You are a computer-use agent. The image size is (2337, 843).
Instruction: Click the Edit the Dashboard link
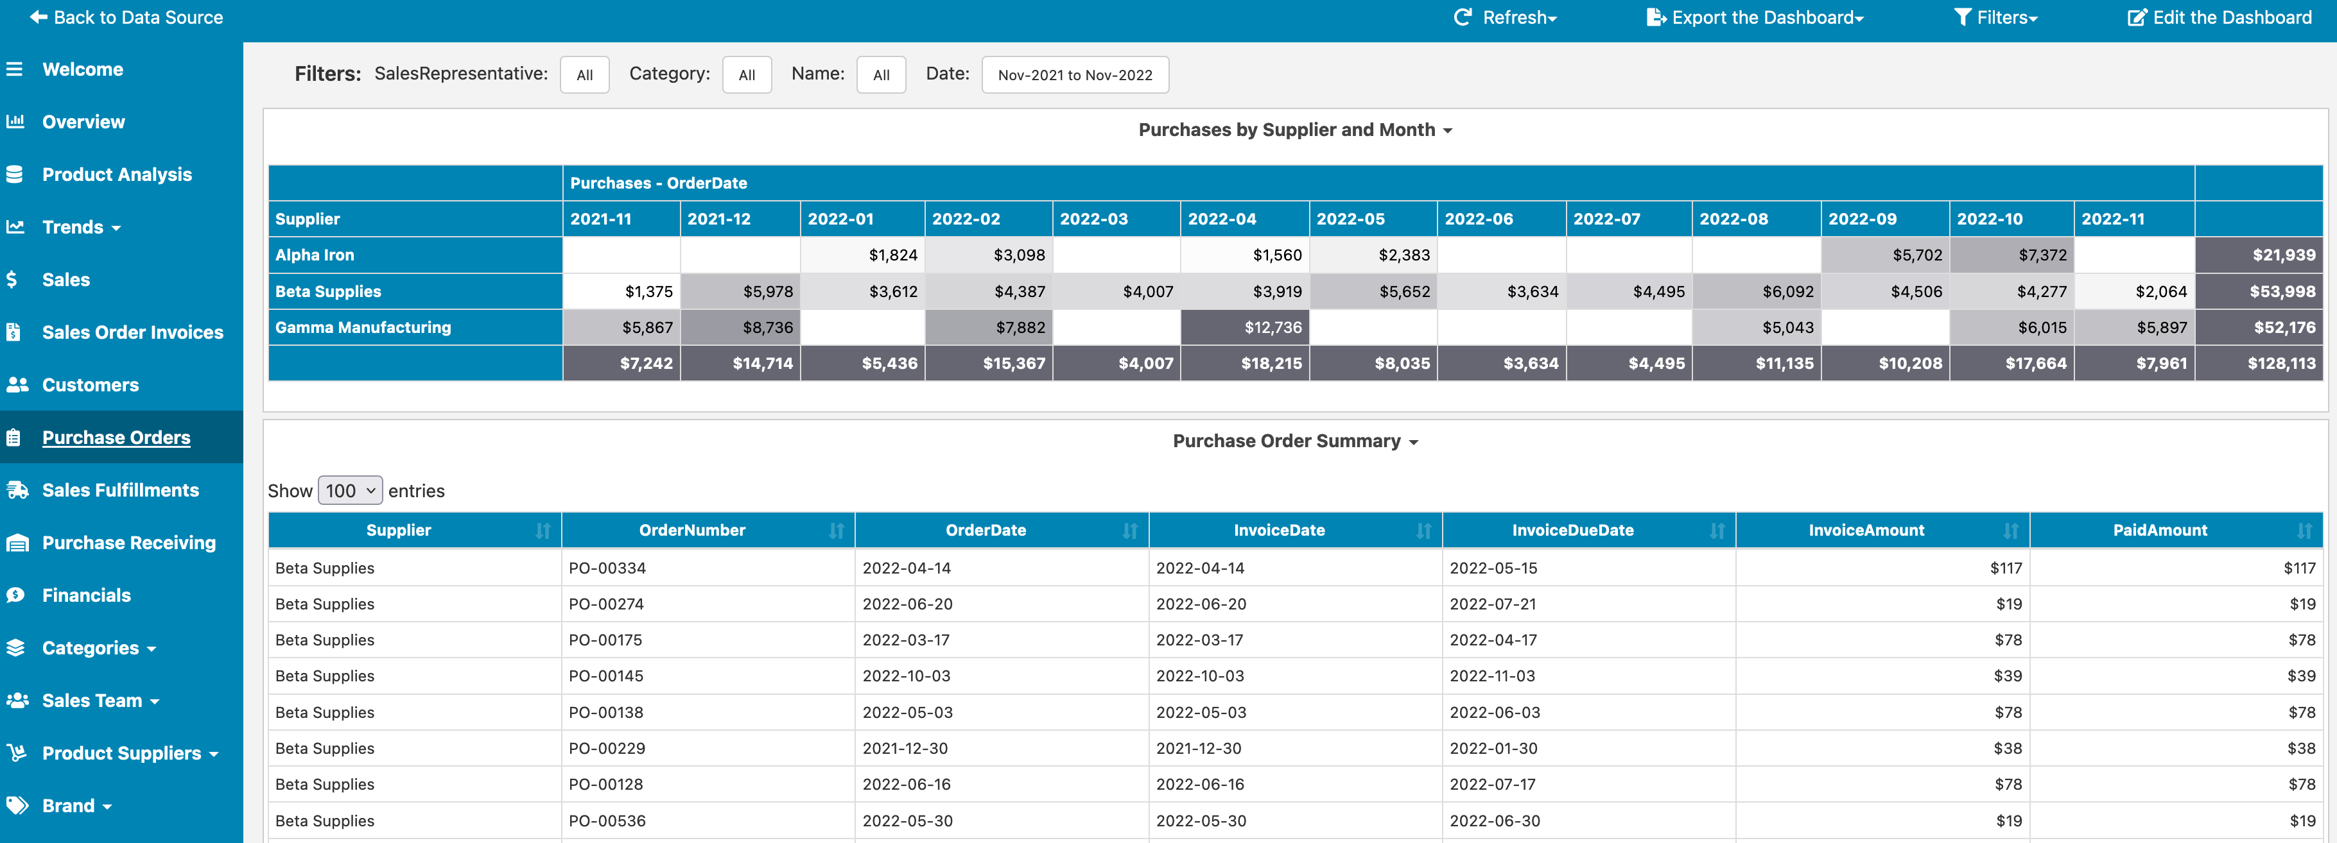tap(2220, 17)
